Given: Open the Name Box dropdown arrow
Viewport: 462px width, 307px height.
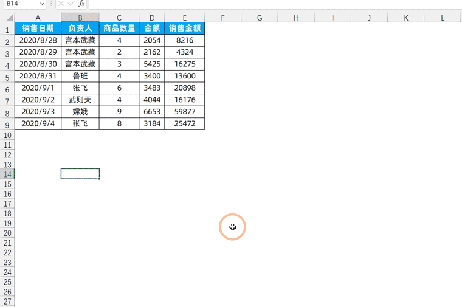Looking at the screenshot, I should pyautogui.click(x=41, y=4).
